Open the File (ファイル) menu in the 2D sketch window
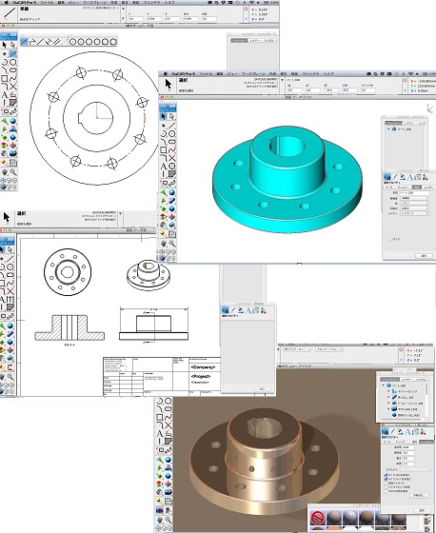The image size is (436, 533). pyautogui.click(x=47, y=2)
